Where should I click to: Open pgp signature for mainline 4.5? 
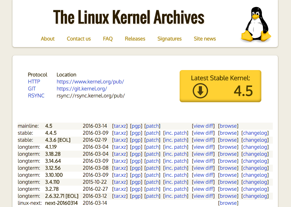[136, 126]
